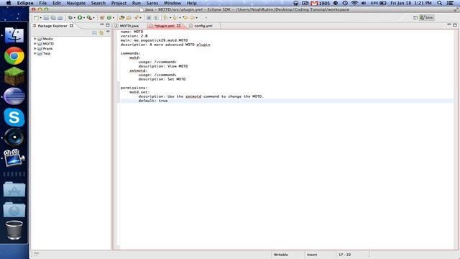The width and height of the screenshot is (460, 259).
Task: Open the External Tools dropdown arrow
Action: point(94,18)
